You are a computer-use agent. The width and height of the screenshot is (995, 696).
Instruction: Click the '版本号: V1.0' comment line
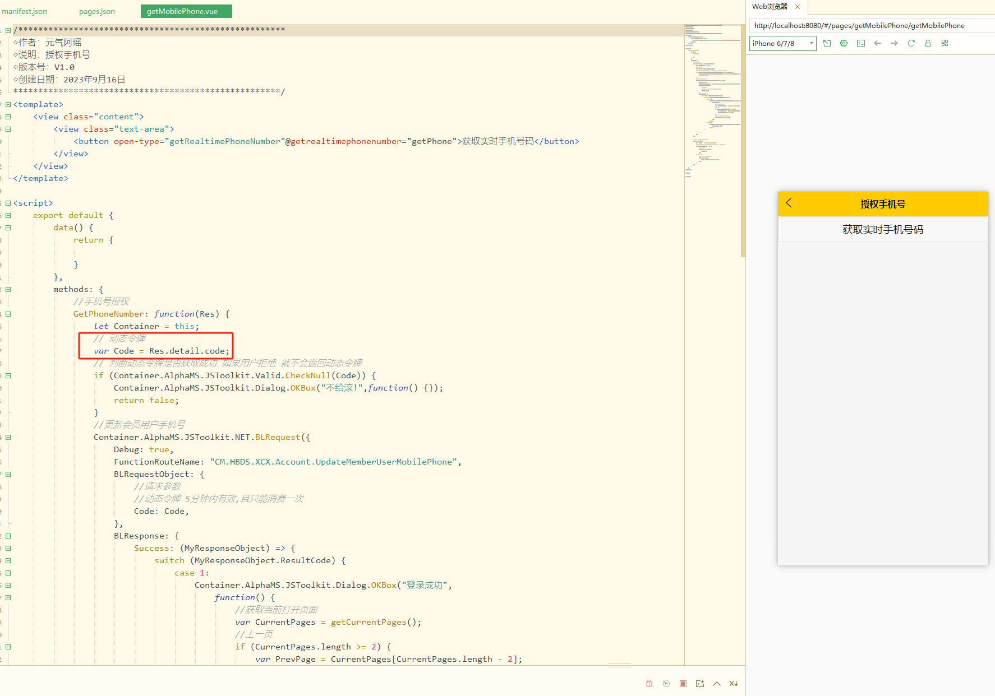[44, 67]
